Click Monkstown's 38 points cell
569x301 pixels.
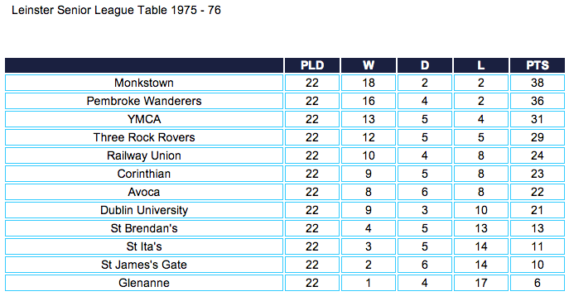537,83
